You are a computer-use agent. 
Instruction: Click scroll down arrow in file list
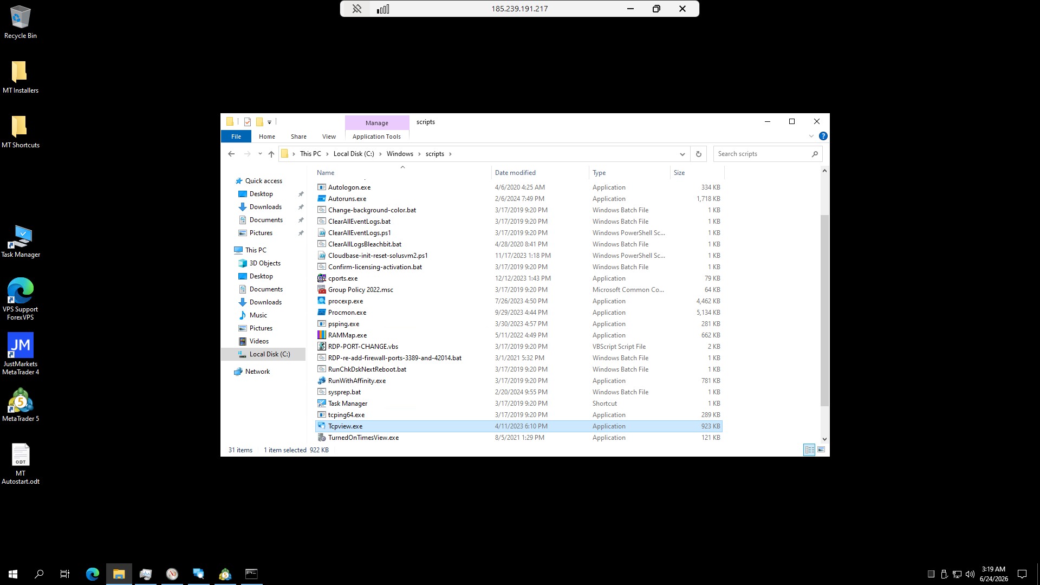click(824, 439)
